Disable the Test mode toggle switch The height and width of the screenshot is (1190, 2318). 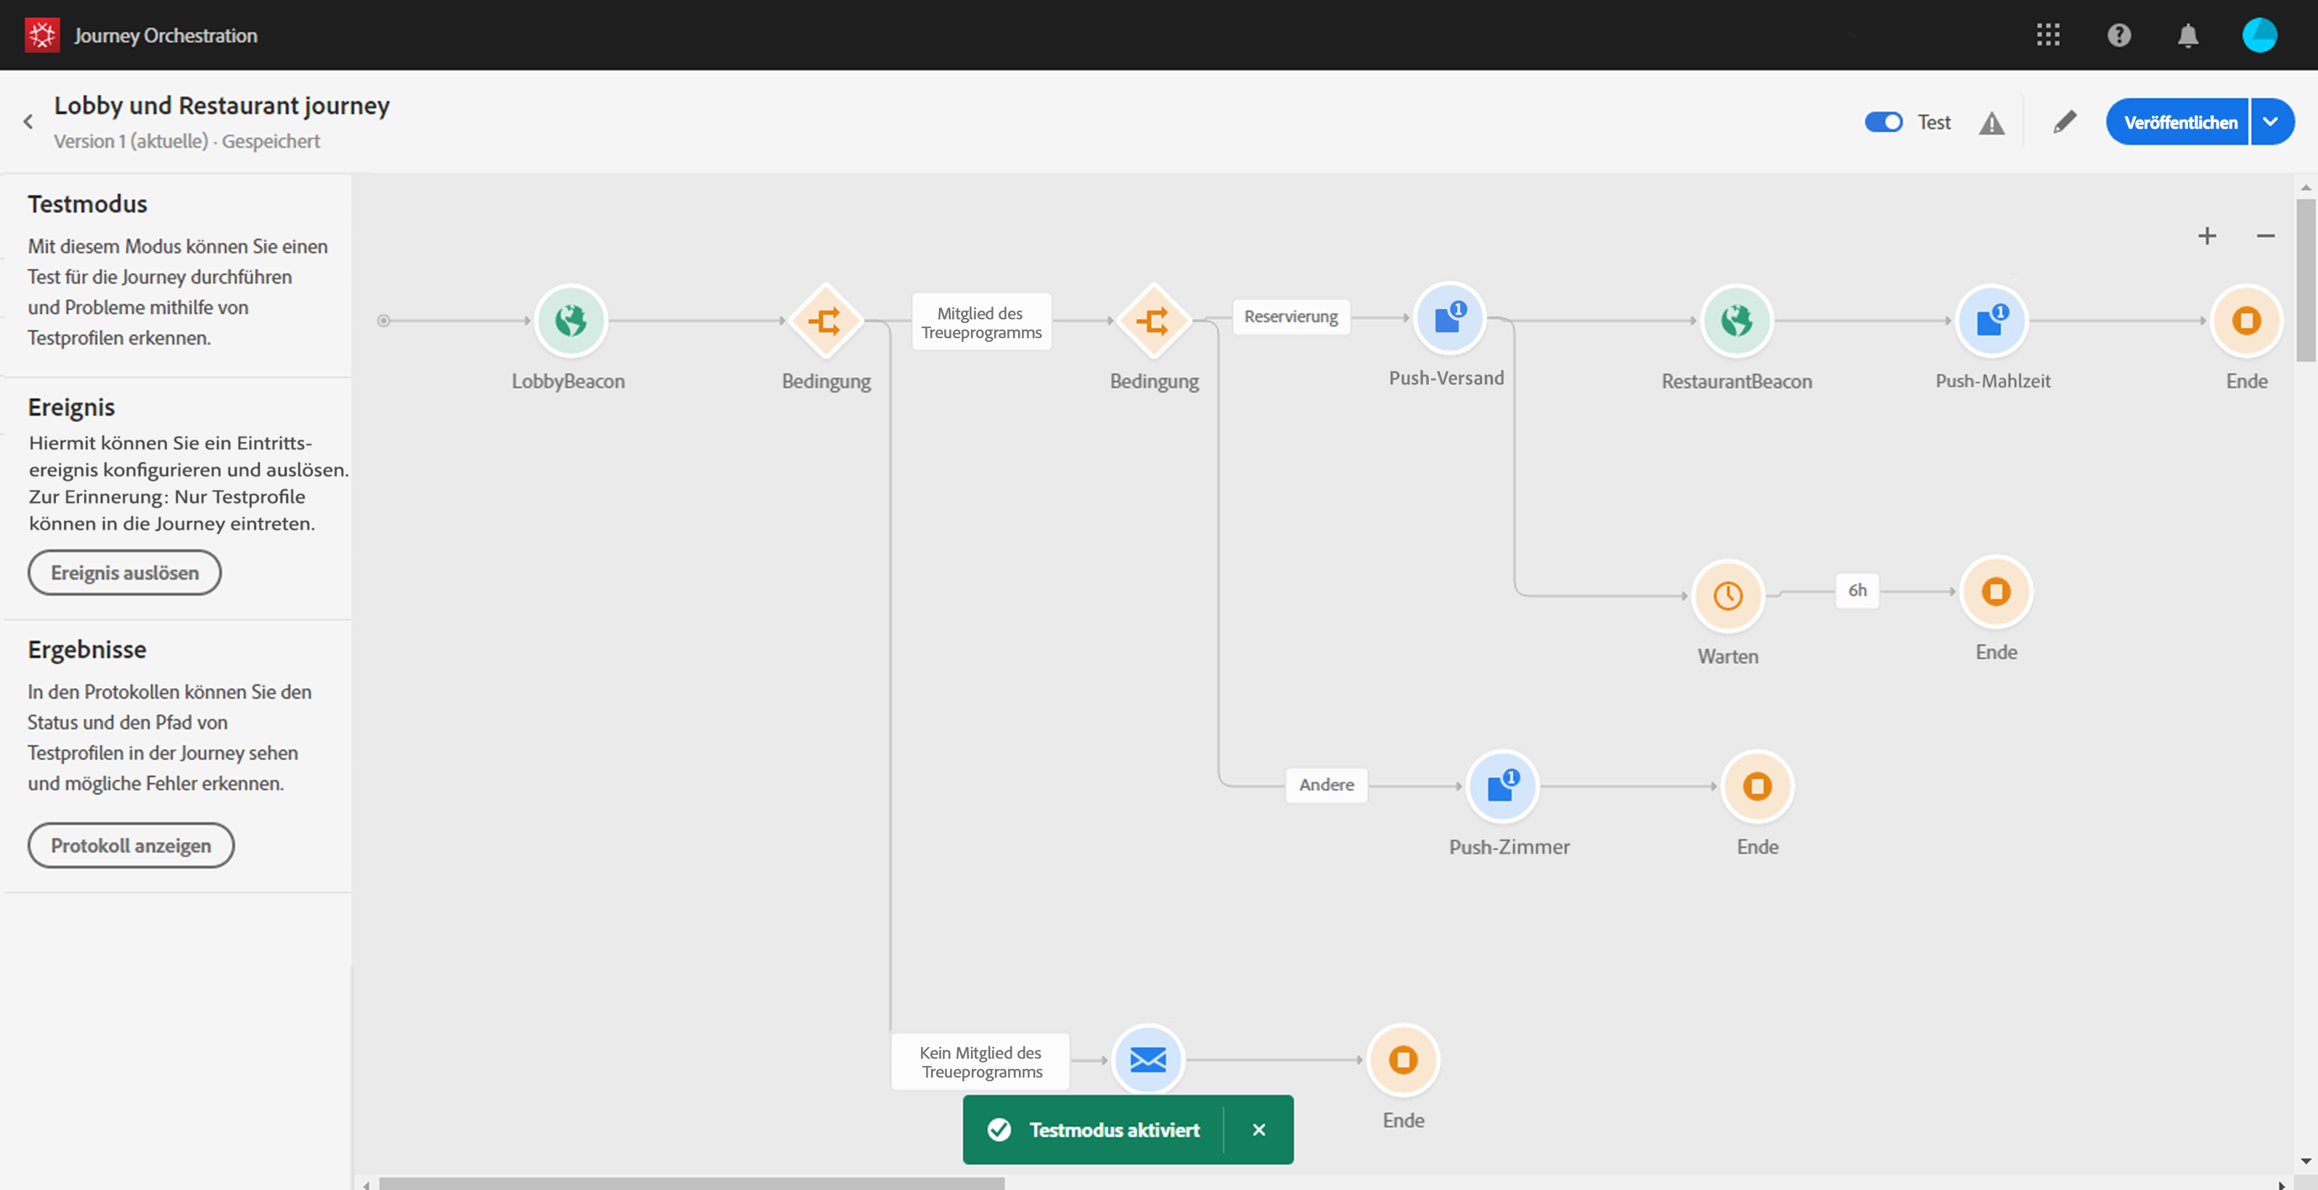[1883, 123]
